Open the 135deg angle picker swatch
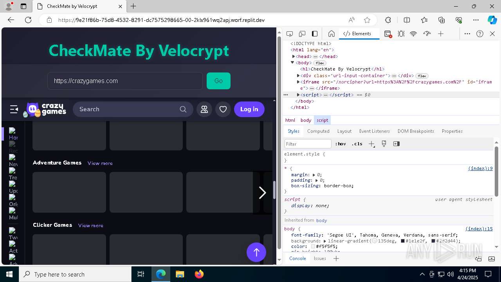This screenshot has height=282, width=501. click(x=375, y=241)
